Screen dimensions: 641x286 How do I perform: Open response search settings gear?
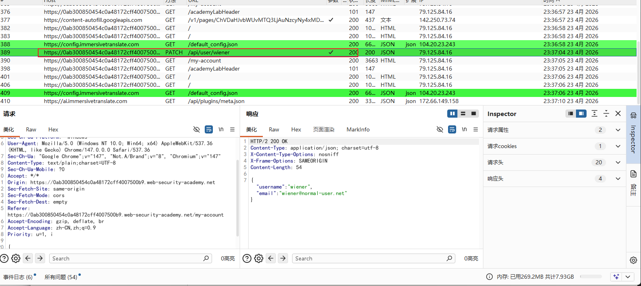point(259,258)
